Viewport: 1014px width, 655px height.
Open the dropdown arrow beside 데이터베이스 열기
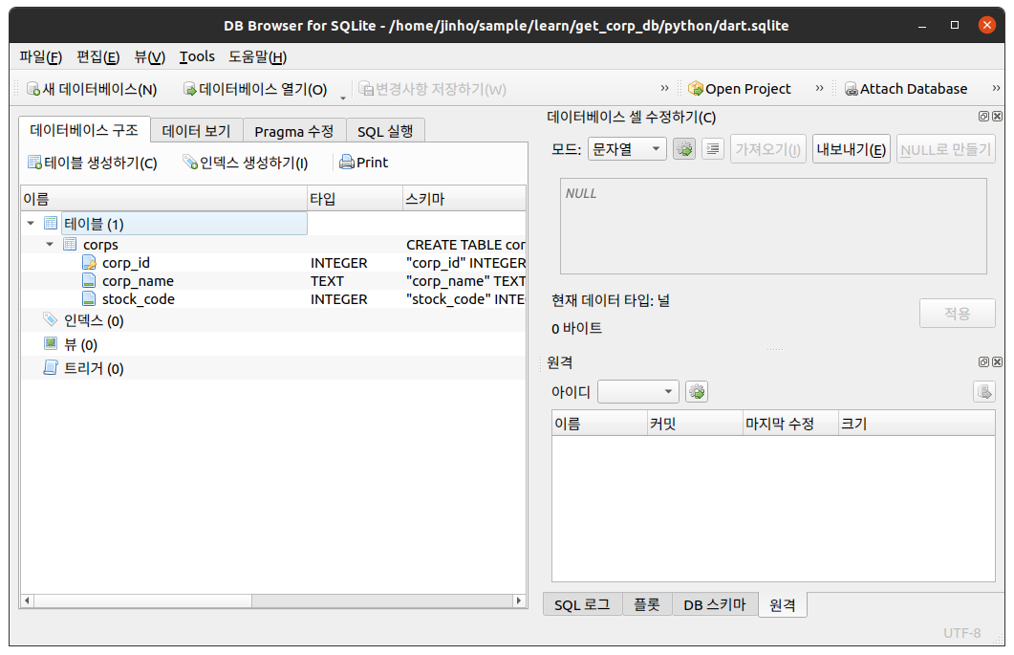[x=343, y=98]
